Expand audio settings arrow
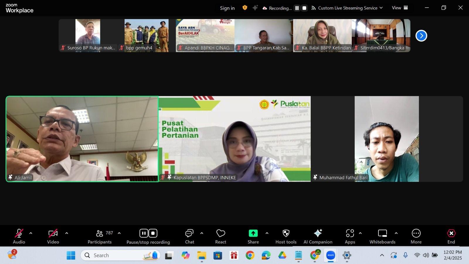This screenshot has width=469, height=264. [x=31, y=233]
